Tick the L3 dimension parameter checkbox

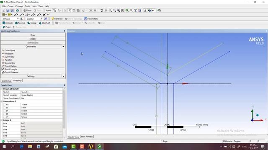[x=5, y=107]
